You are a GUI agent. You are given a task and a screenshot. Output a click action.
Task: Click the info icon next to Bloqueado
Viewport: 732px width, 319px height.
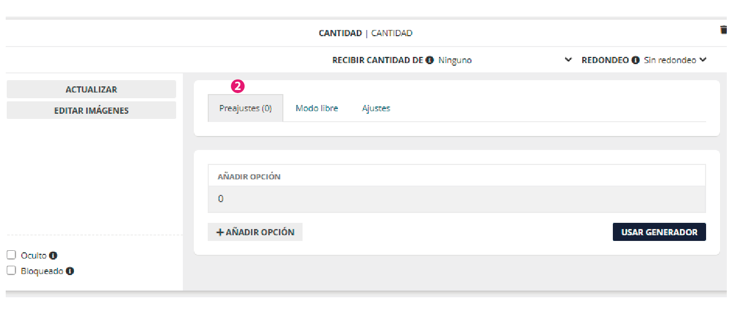click(x=70, y=271)
